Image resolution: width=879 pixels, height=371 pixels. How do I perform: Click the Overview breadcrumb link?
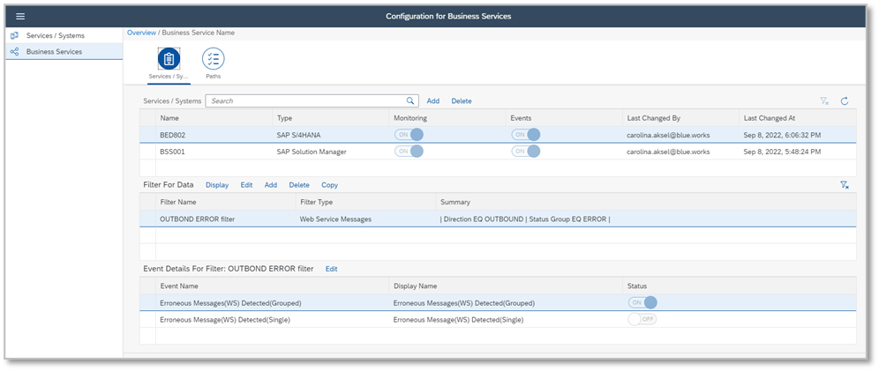click(141, 33)
